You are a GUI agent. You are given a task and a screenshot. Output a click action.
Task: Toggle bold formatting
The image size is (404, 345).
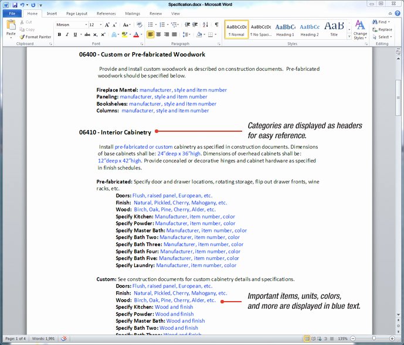tap(60, 35)
